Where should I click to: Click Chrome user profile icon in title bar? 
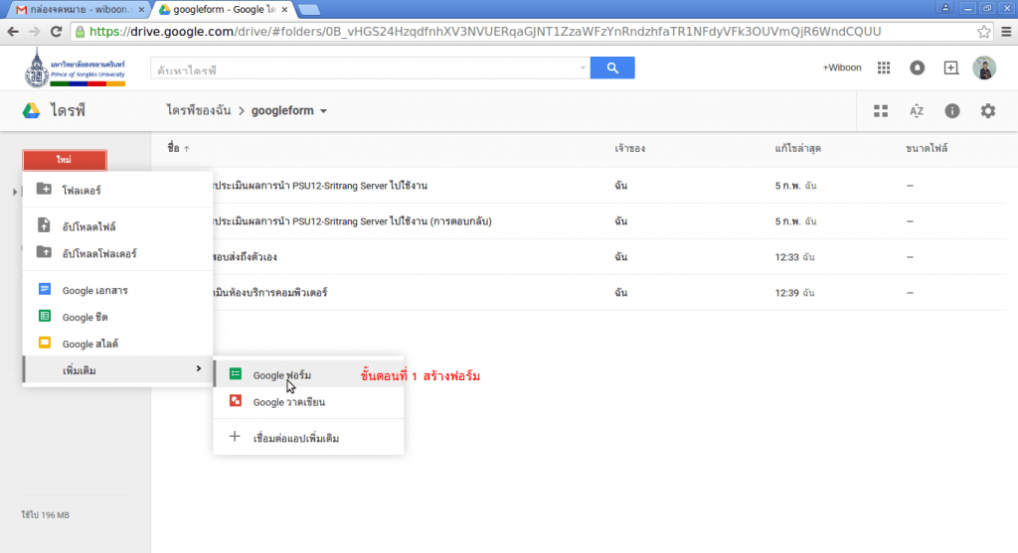click(945, 8)
